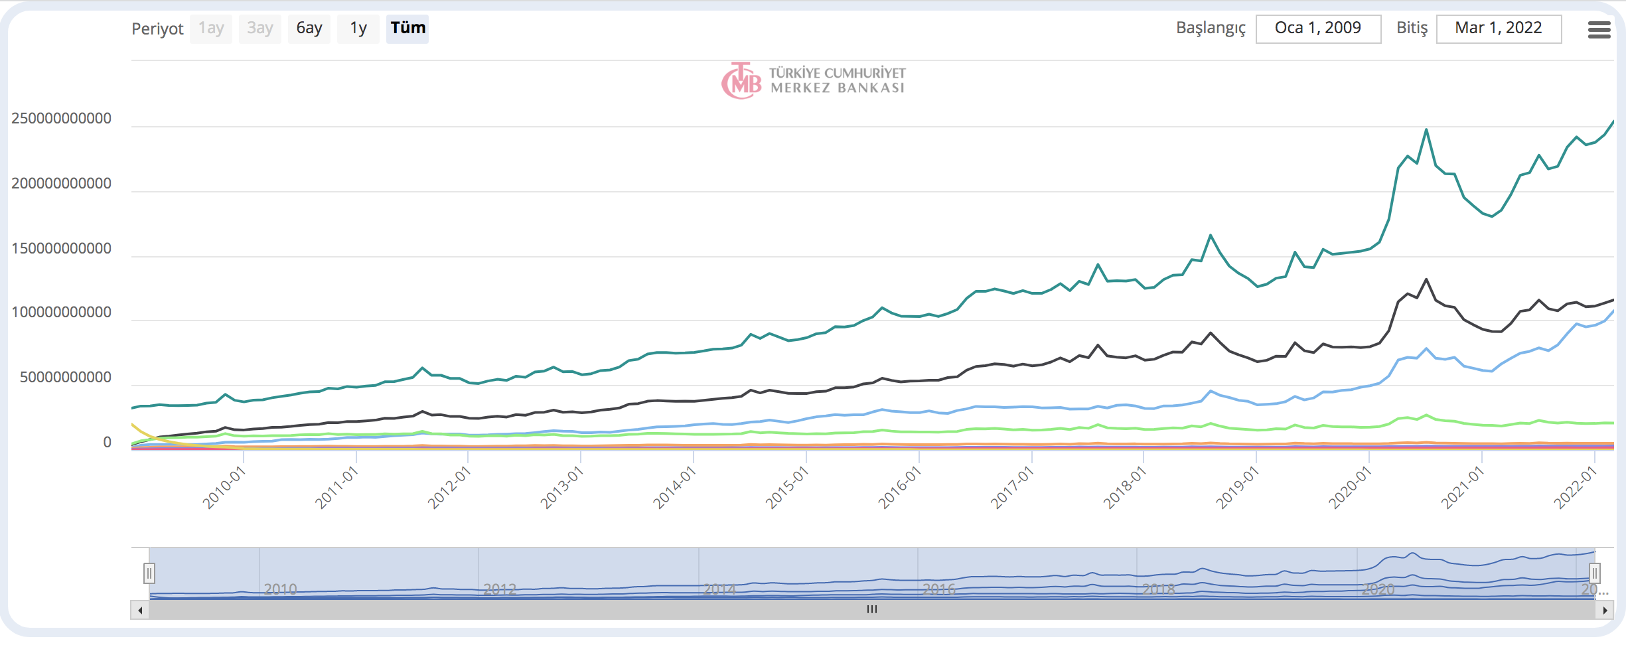Select the 3ay period button

[x=259, y=29]
